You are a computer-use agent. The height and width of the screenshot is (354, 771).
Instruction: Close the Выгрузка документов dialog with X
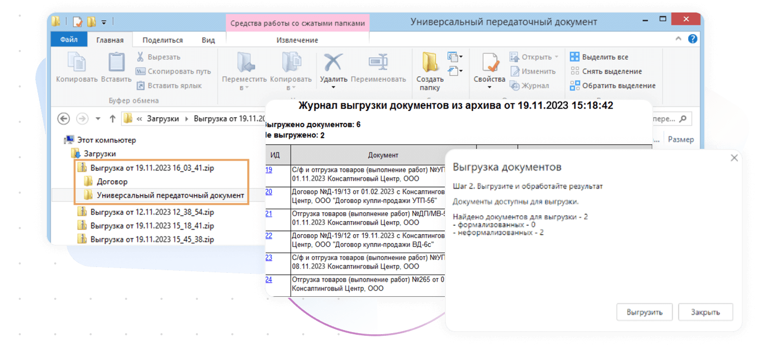click(734, 158)
